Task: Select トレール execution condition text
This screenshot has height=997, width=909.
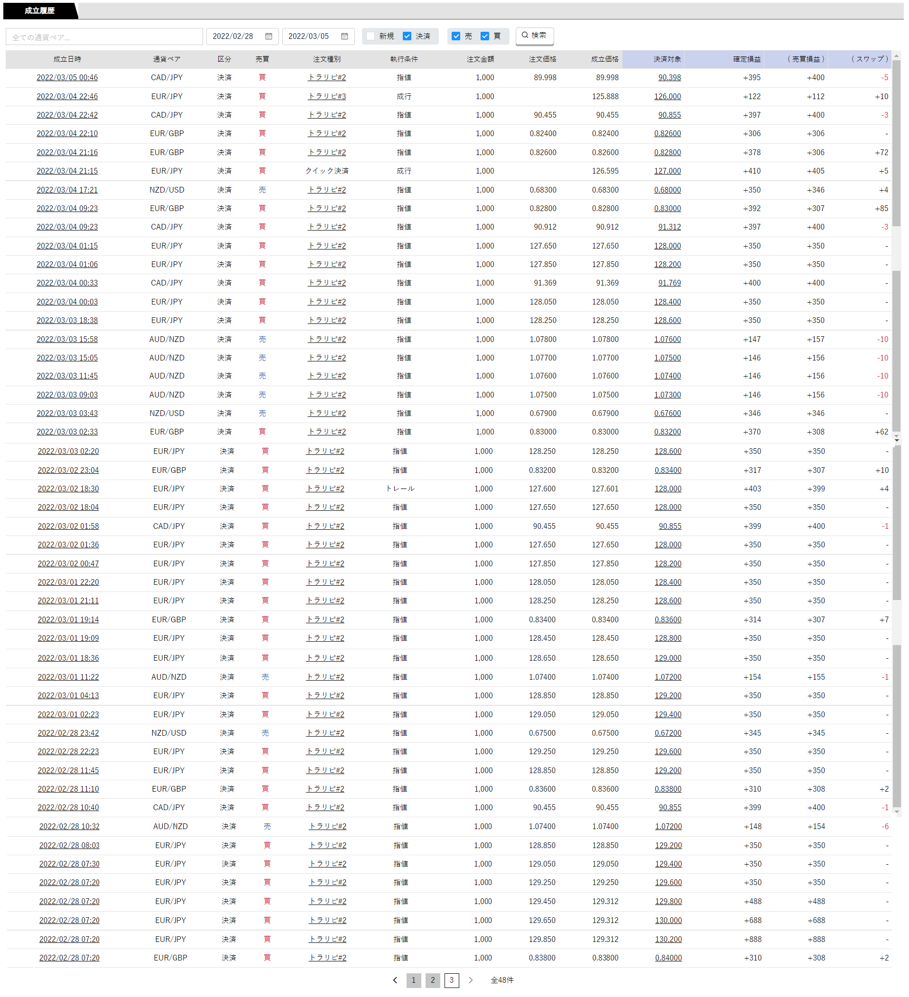Action: pos(399,489)
